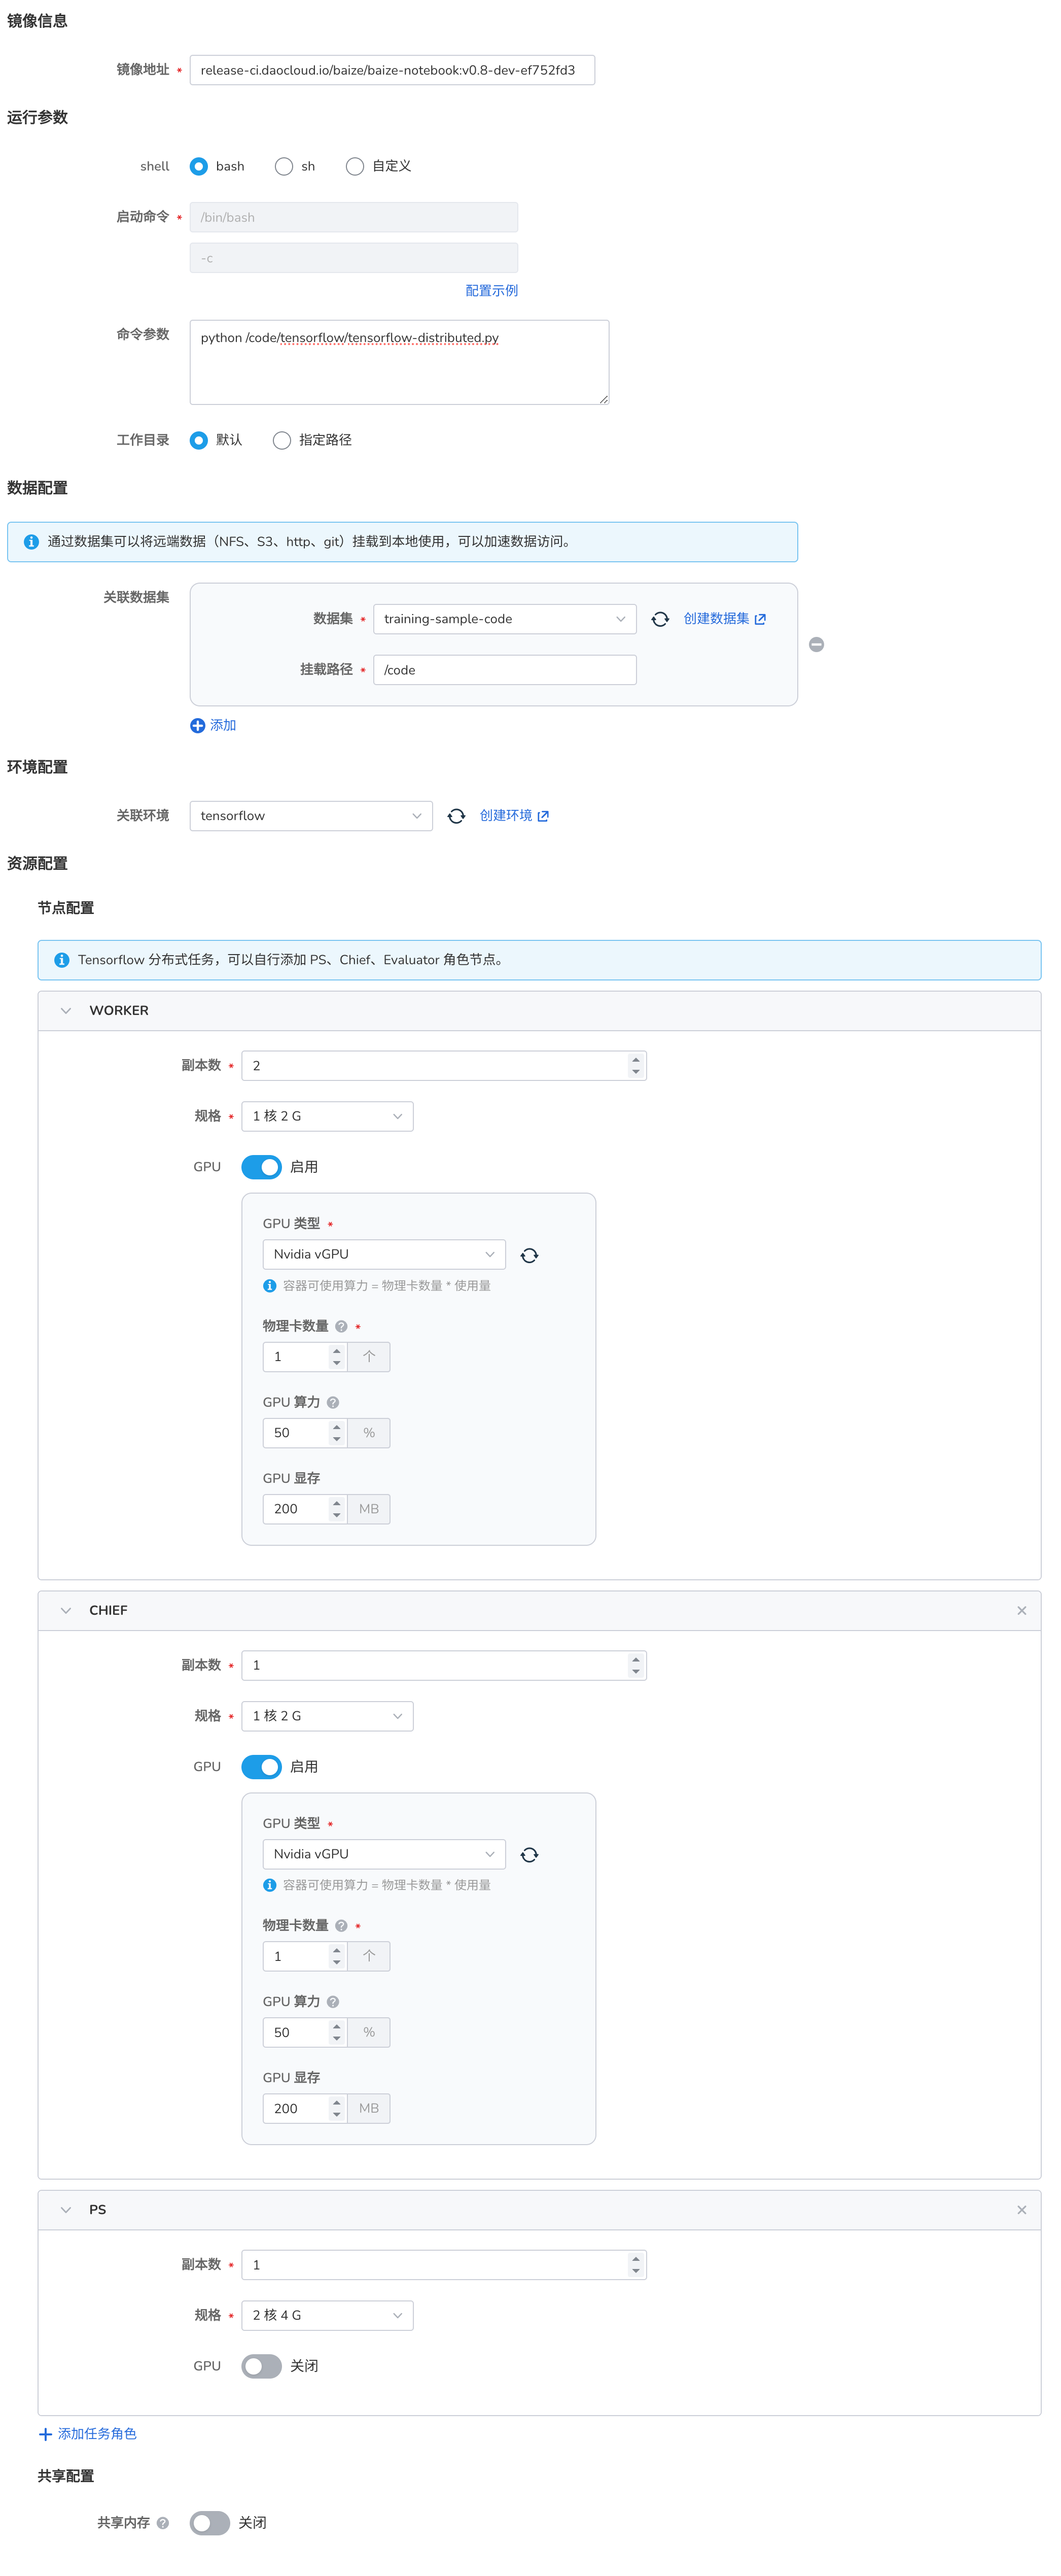Select the sh shell option
This screenshot has width=1061, height=2576.
282,166
